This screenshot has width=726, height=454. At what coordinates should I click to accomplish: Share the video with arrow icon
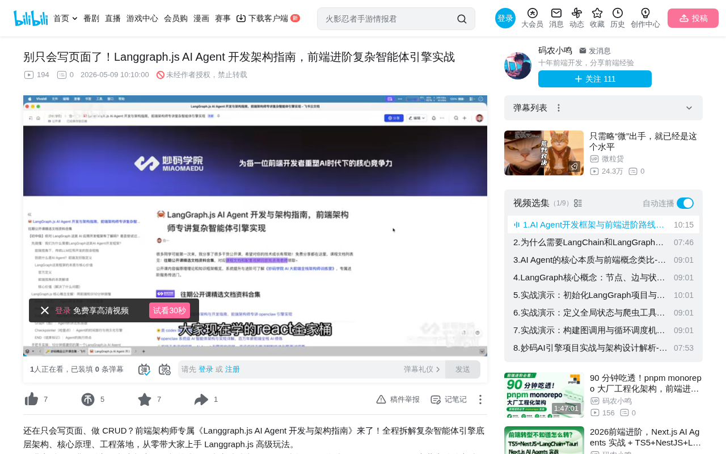[x=201, y=400]
